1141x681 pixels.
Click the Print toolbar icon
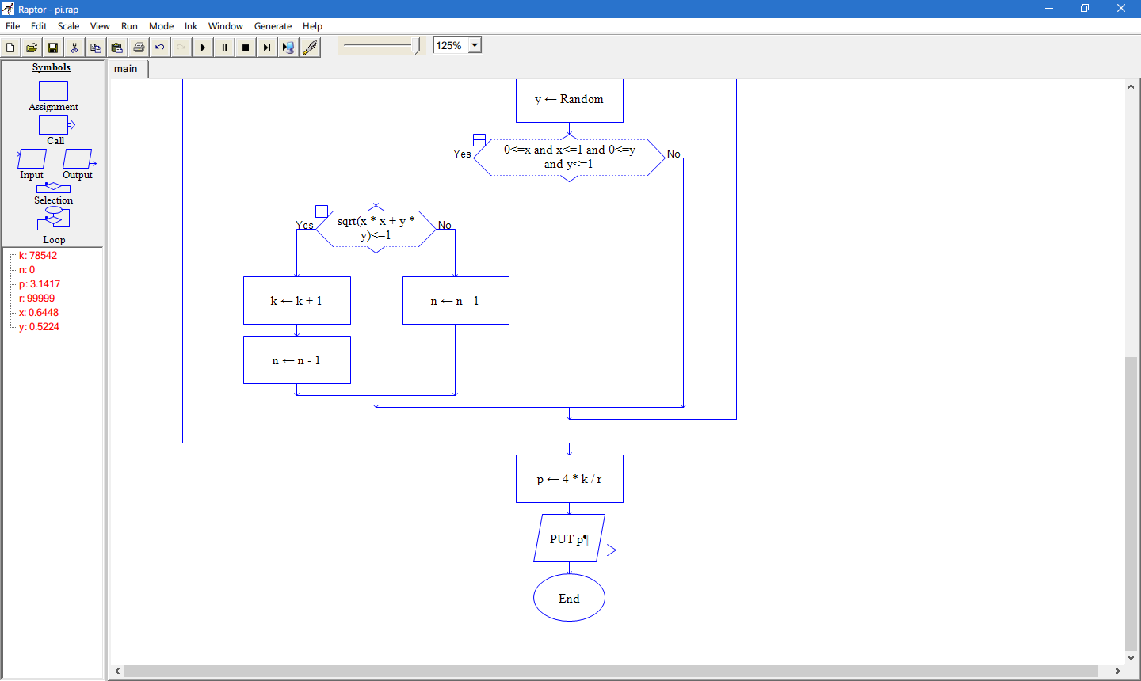click(x=139, y=48)
